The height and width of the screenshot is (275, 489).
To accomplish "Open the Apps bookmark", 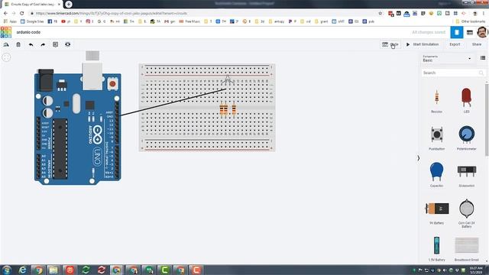I will [10, 21].
